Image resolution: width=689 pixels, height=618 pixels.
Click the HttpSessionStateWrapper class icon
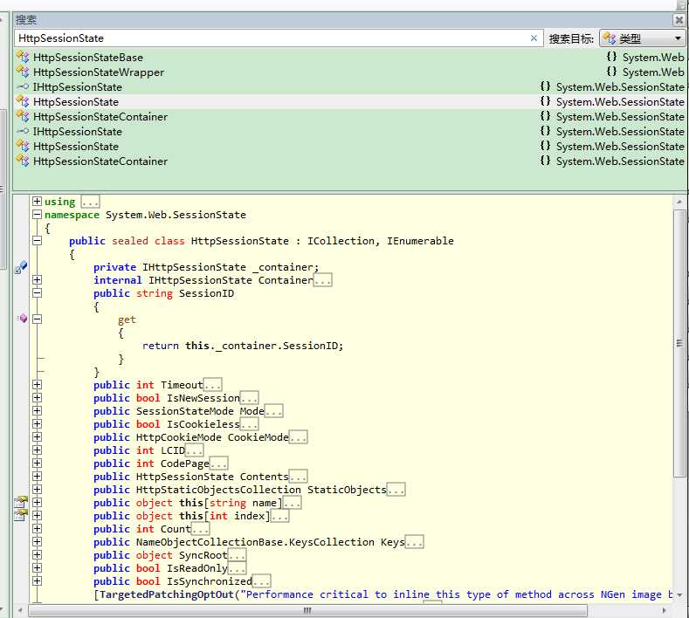click(23, 72)
